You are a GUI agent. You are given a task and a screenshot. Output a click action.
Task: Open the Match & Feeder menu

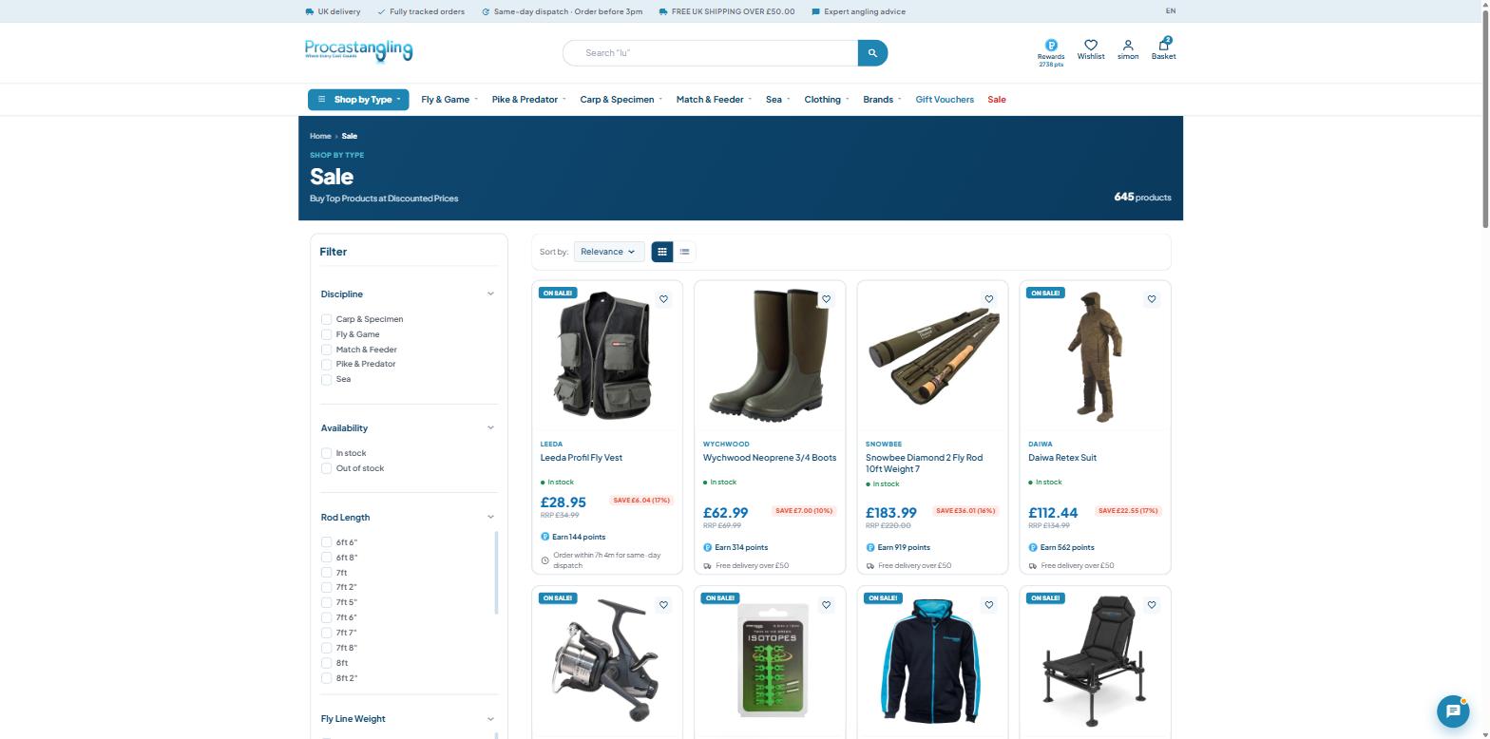[714, 100]
